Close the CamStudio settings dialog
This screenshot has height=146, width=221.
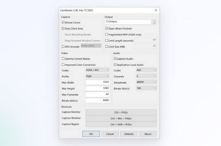click(156, 10)
